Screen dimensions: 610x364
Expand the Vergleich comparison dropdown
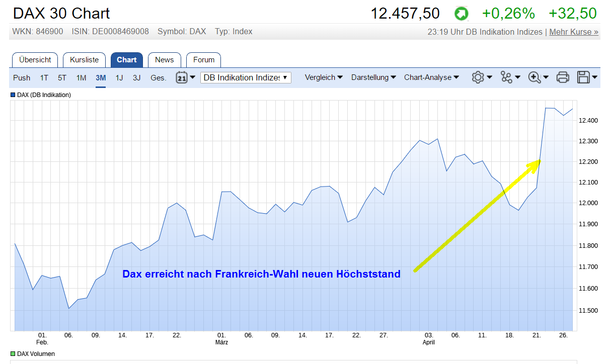[324, 77]
